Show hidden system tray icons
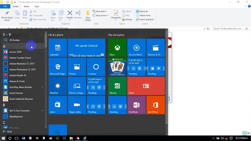251x141 pixels. [x=213, y=138]
